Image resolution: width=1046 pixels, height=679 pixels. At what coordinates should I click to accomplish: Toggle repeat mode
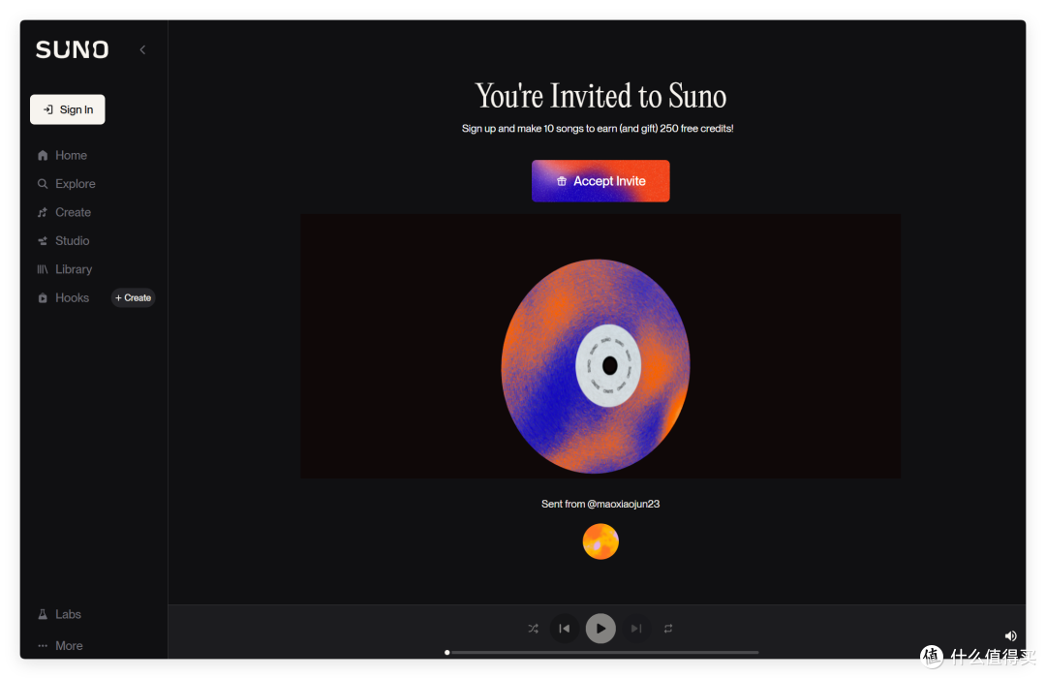(x=668, y=629)
